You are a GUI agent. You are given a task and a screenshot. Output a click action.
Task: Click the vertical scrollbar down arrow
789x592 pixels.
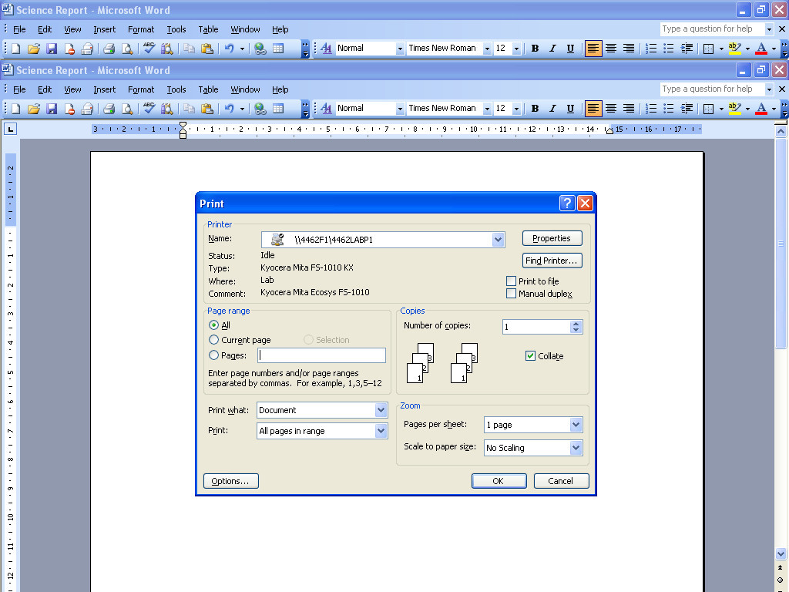click(x=781, y=553)
